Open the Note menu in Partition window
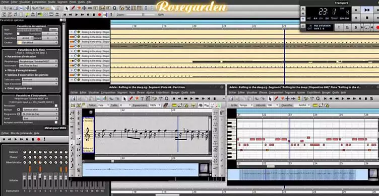The width and height of the screenshot is (379, 196). click(x=132, y=92)
